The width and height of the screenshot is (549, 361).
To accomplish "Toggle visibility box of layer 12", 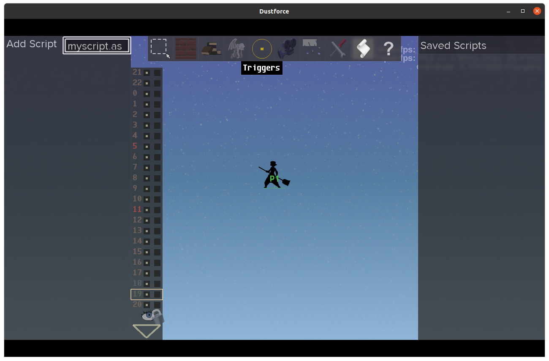I will (x=147, y=220).
